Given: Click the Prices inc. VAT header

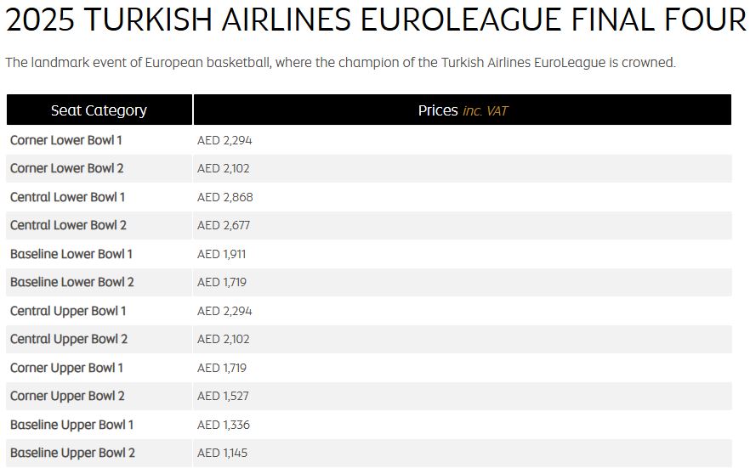Looking at the screenshot, I should 463,110.
